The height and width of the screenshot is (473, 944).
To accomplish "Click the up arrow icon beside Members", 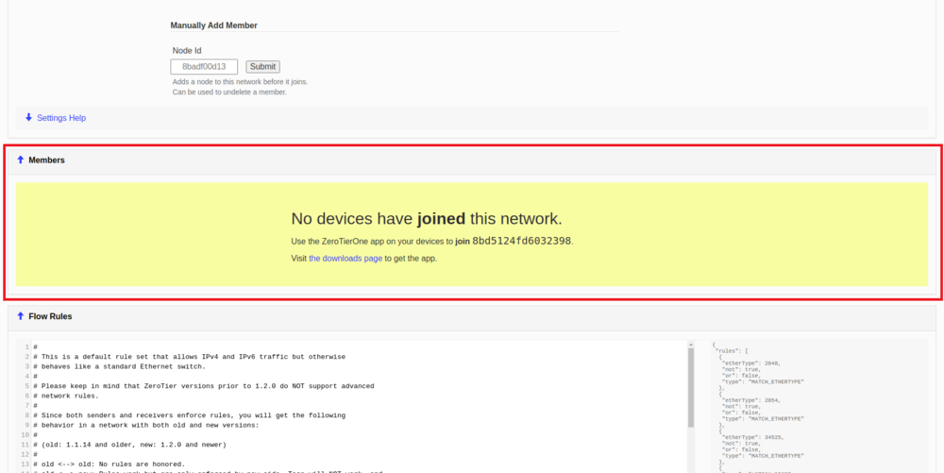I will point(21,160).
